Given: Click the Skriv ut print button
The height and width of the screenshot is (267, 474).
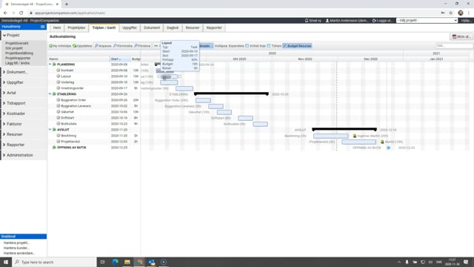Looking at the screenshot, I should click(461, 36).
